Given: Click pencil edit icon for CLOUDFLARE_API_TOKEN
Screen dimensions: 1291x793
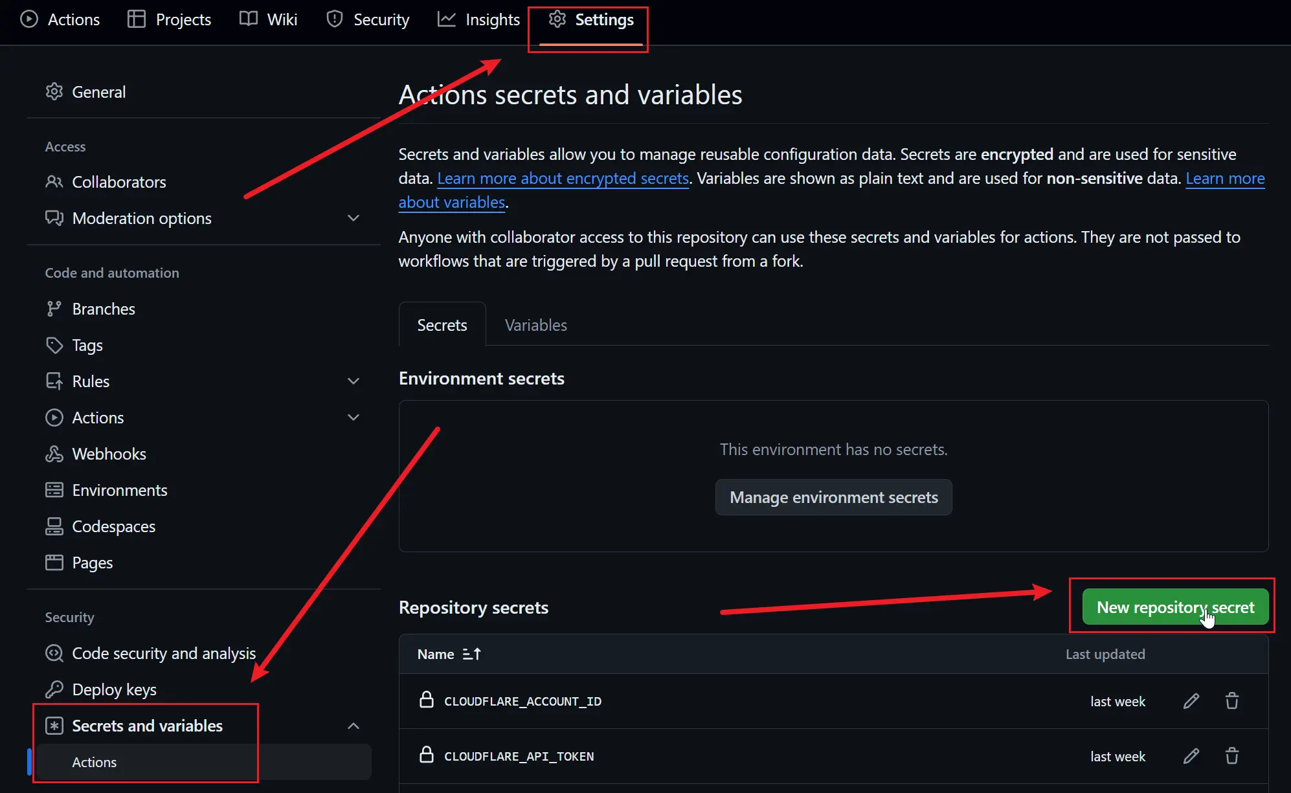Looking at the screenshot, I should click(1191, 756).
